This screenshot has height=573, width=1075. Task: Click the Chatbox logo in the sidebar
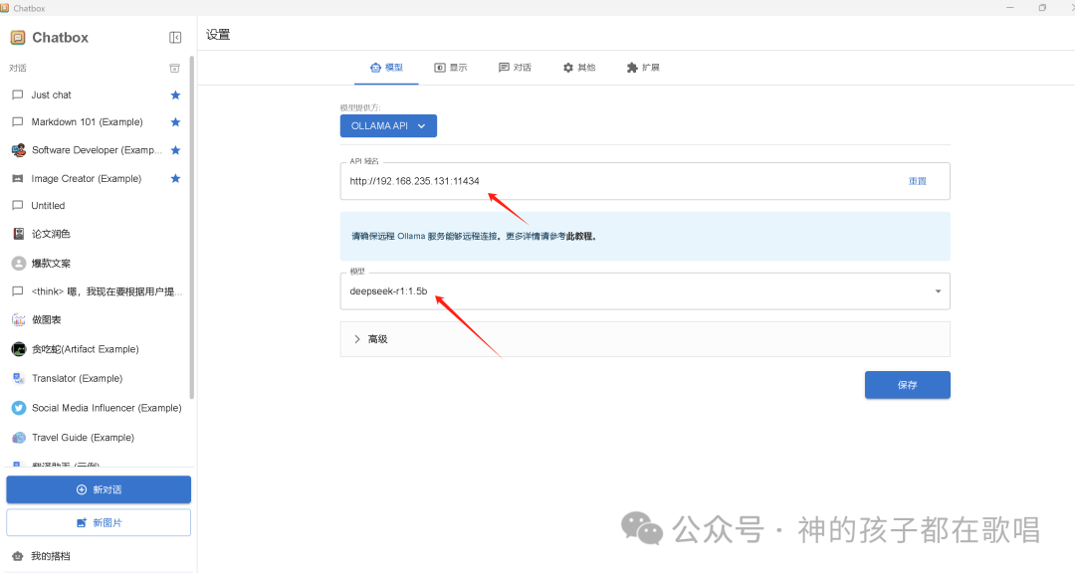[18, 38]
